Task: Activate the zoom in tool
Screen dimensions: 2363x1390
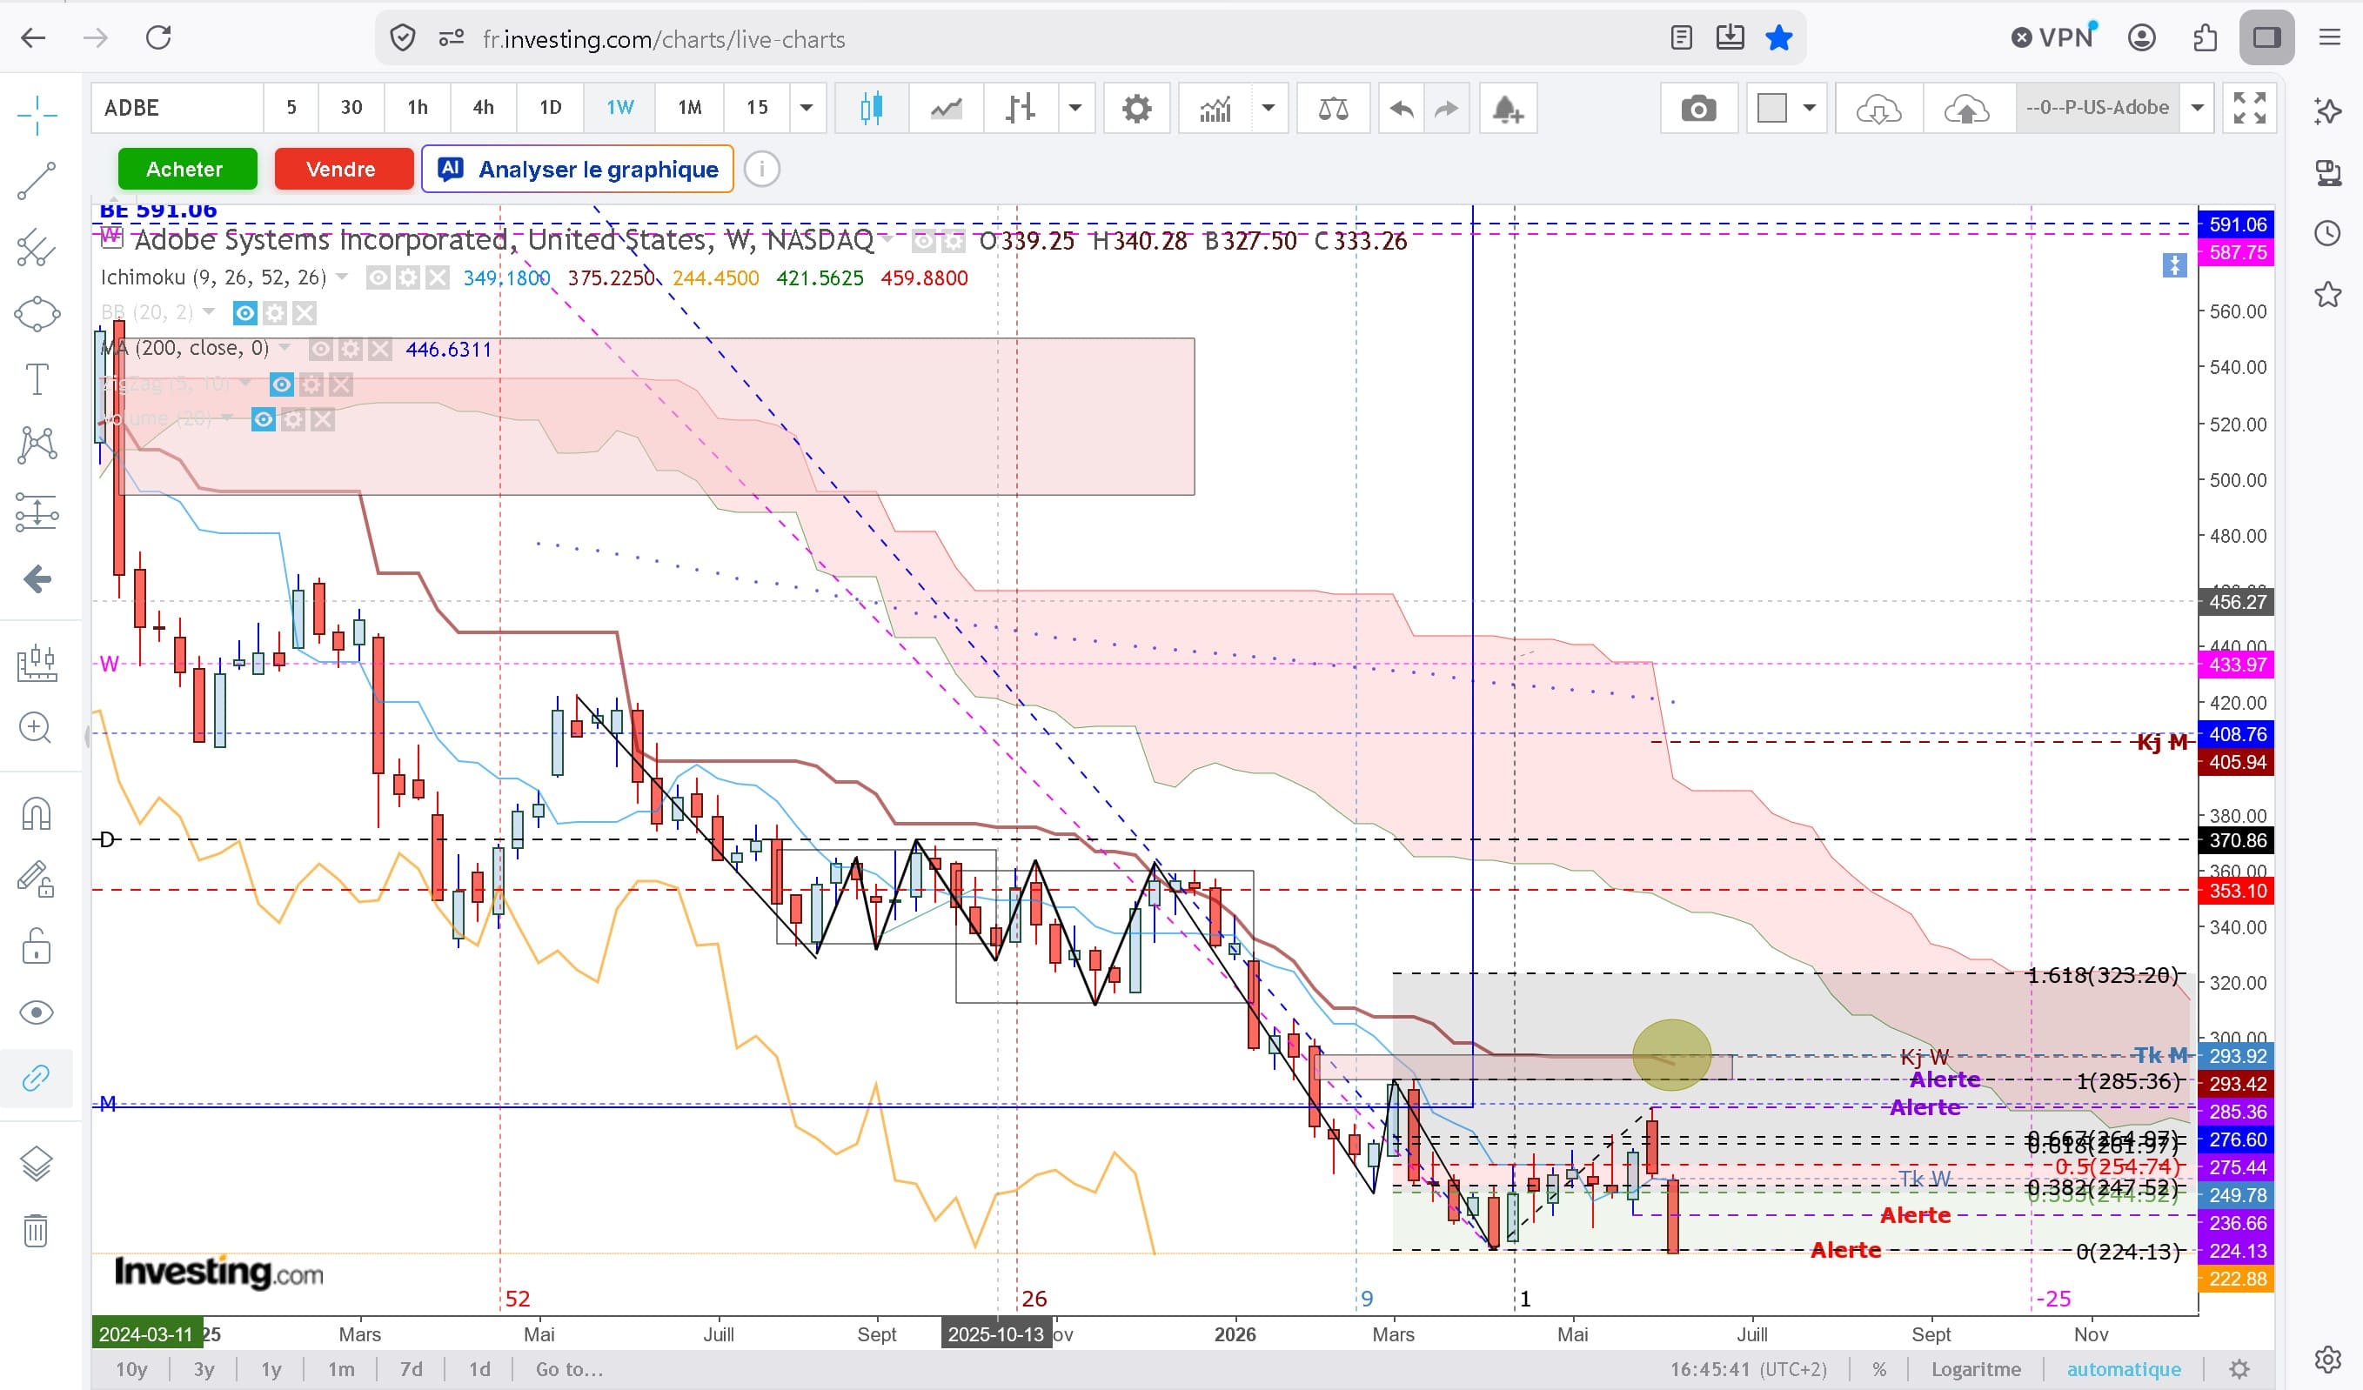Action: click(x=37, y=727)
